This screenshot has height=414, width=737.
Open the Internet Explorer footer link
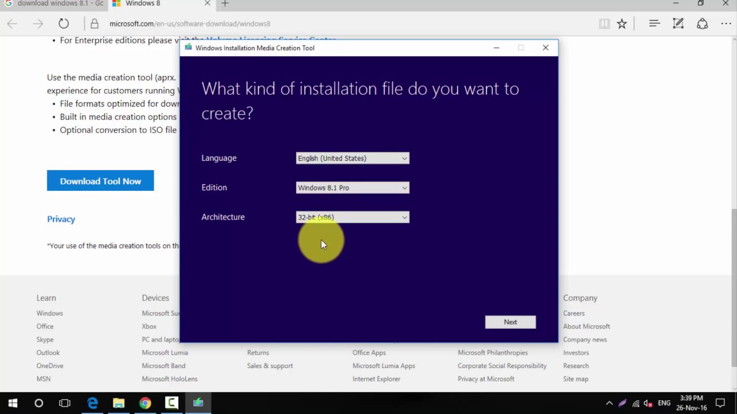tap(377, 379)
